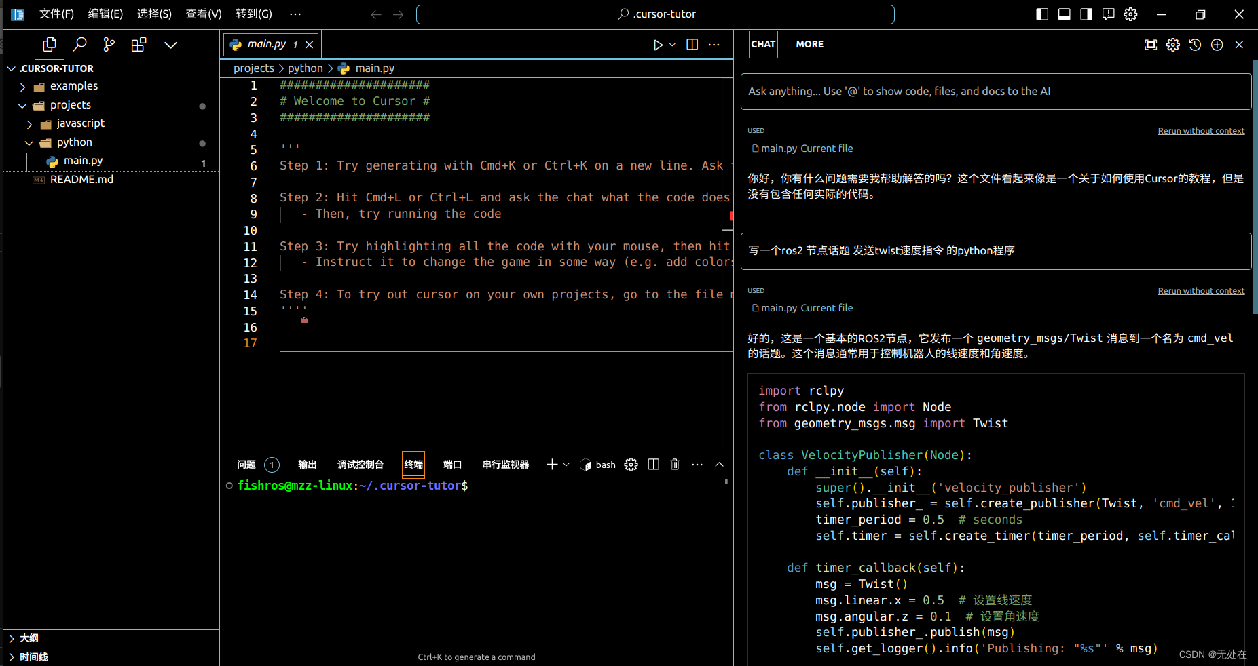Open the Explorer files icon in sidebar
Image resolution: width=1258 pixels, height=666 pixels.
(x=50, y=45)
